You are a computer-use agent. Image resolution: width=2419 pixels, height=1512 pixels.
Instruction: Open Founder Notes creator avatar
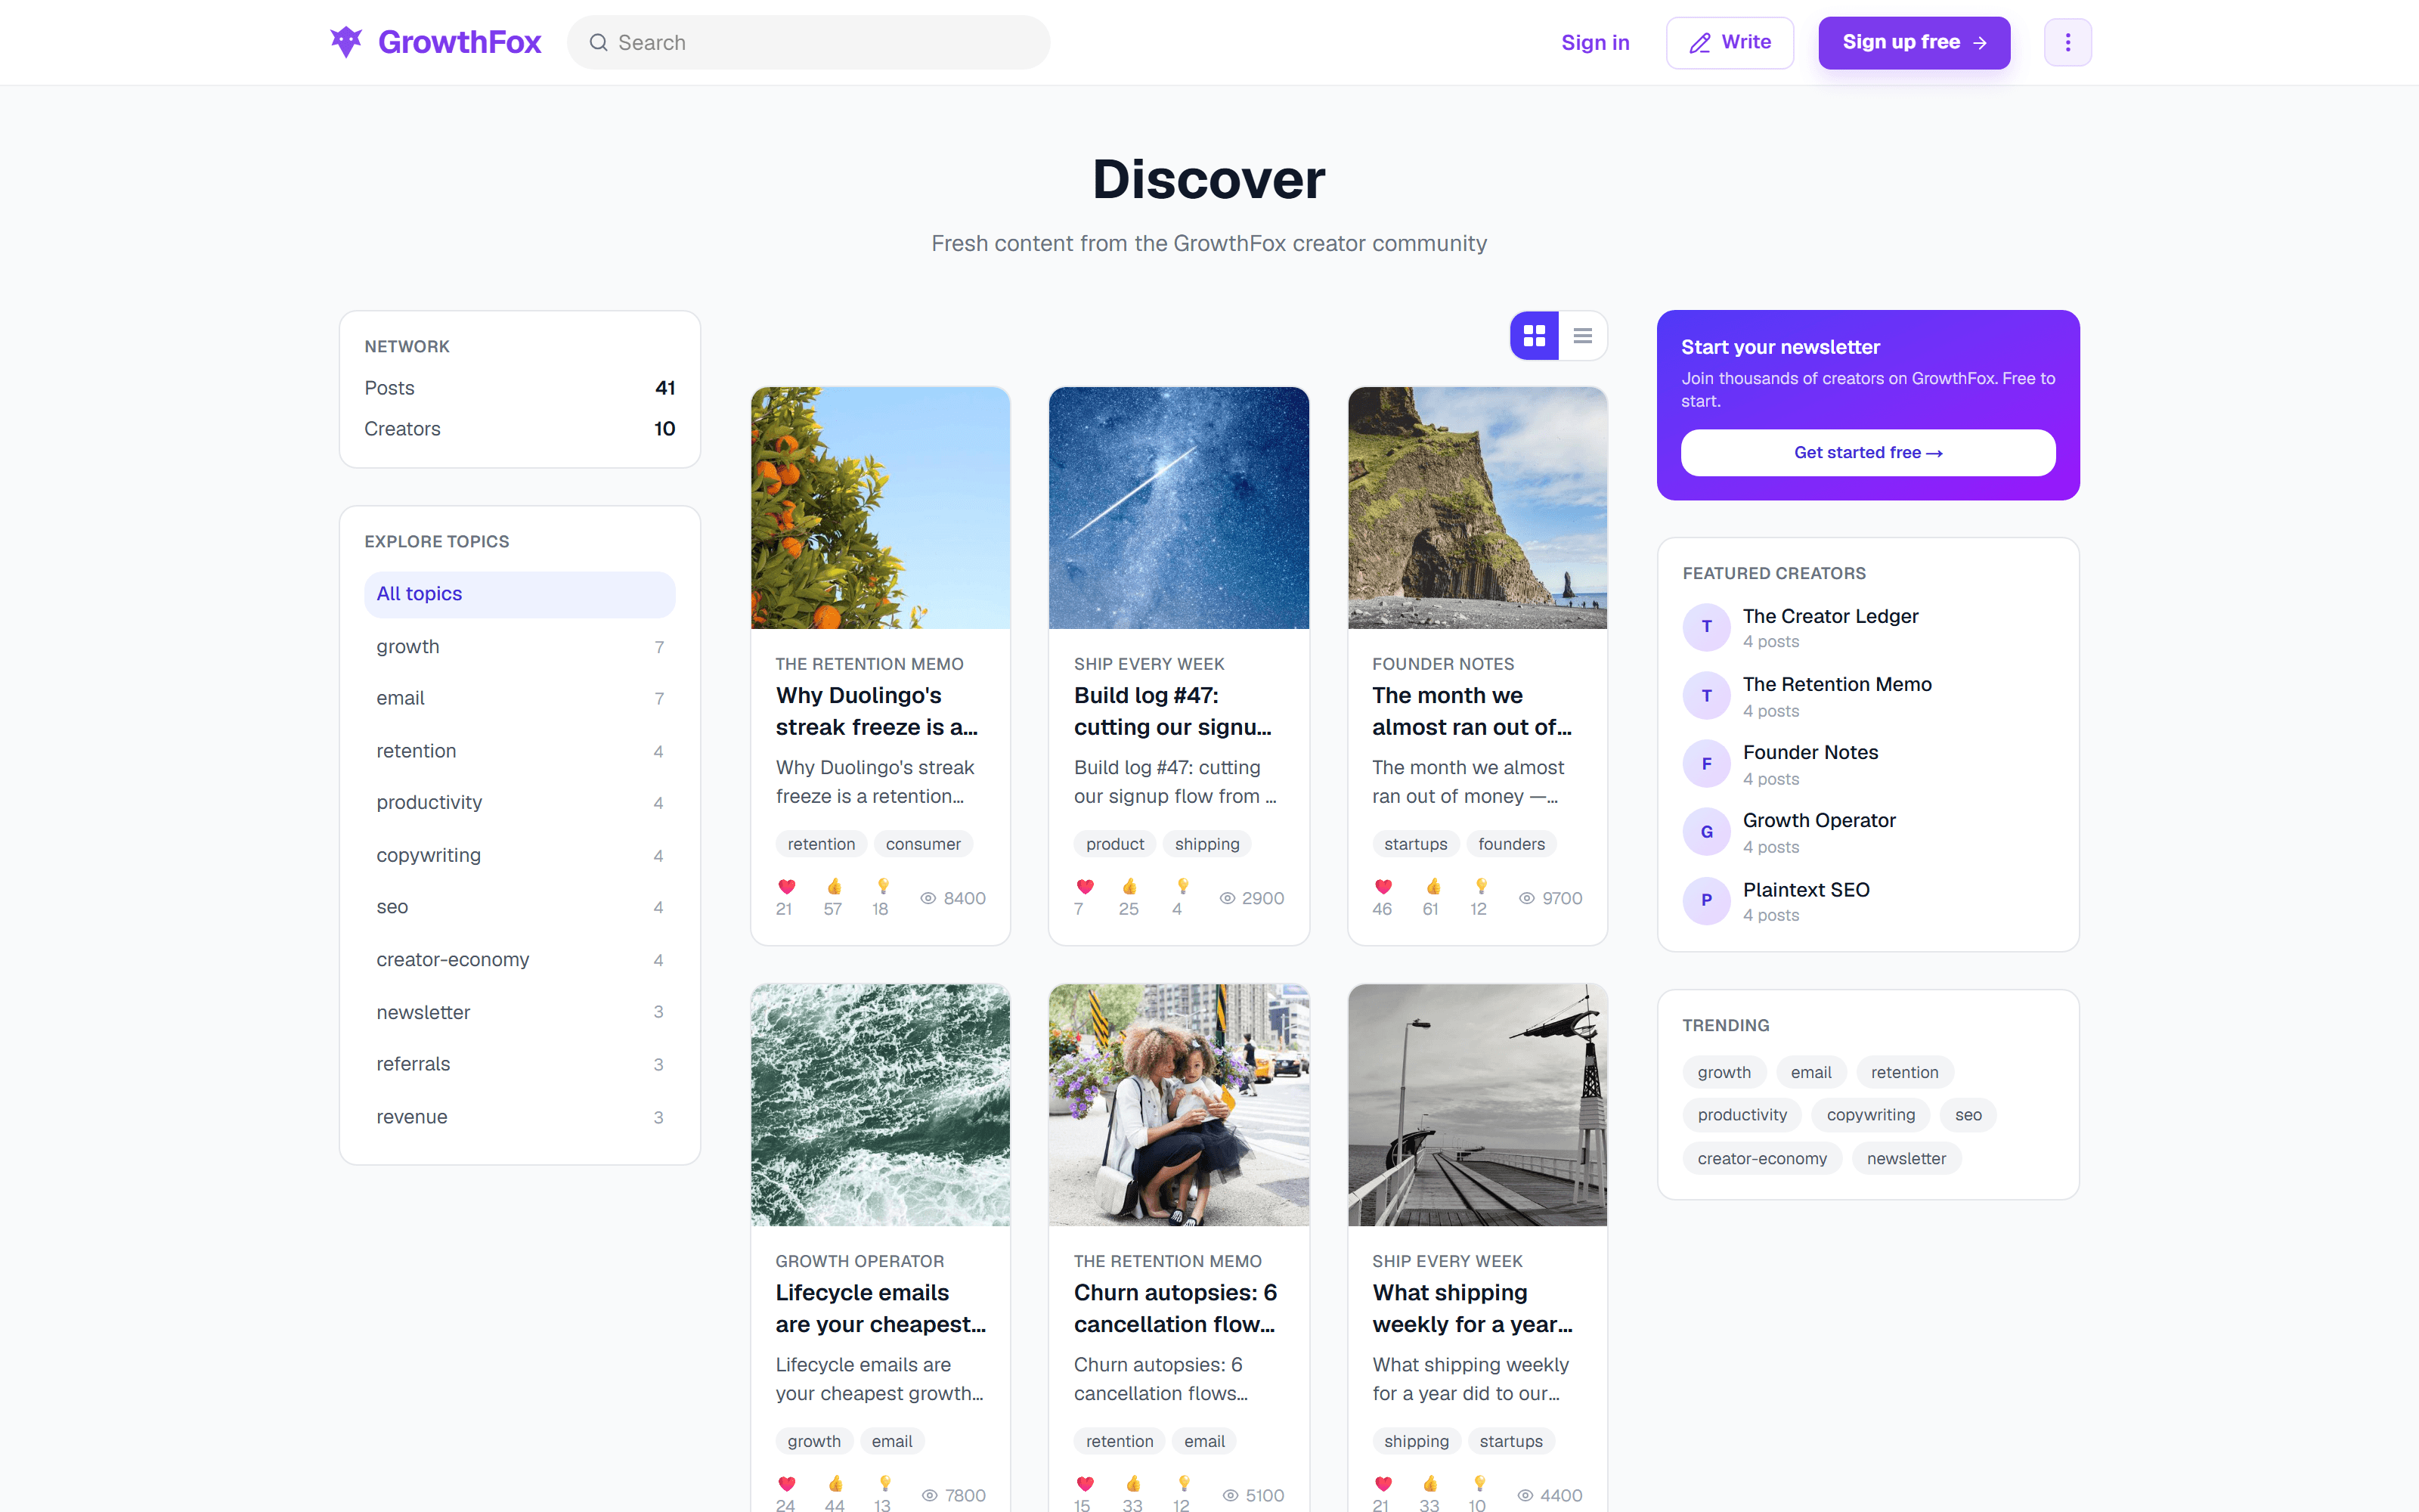[1706, 764]
